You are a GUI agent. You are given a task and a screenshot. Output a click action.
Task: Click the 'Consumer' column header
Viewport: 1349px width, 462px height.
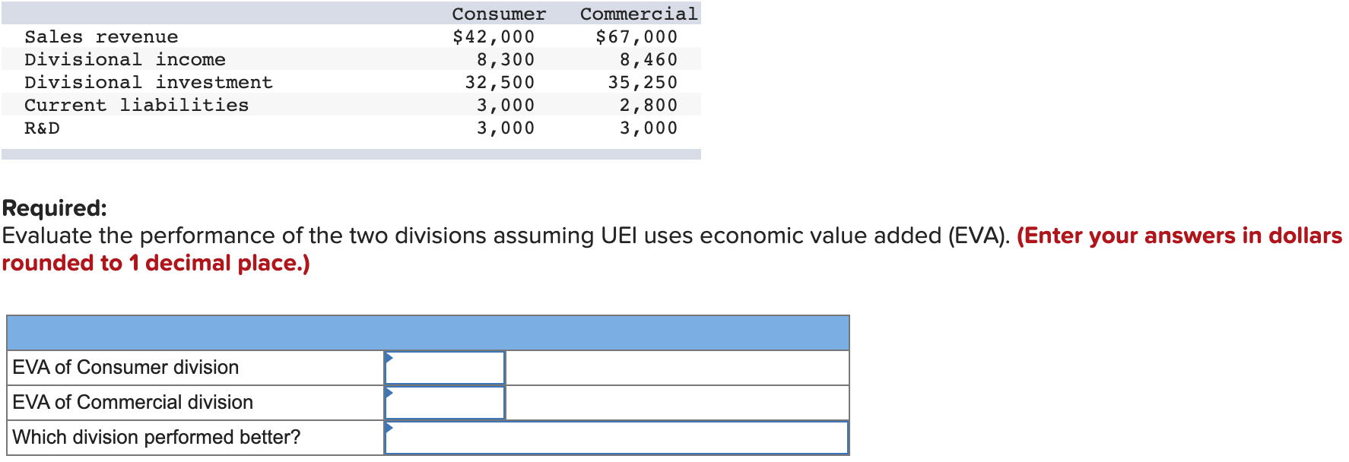pyautogui.click(x=498, y=13)
